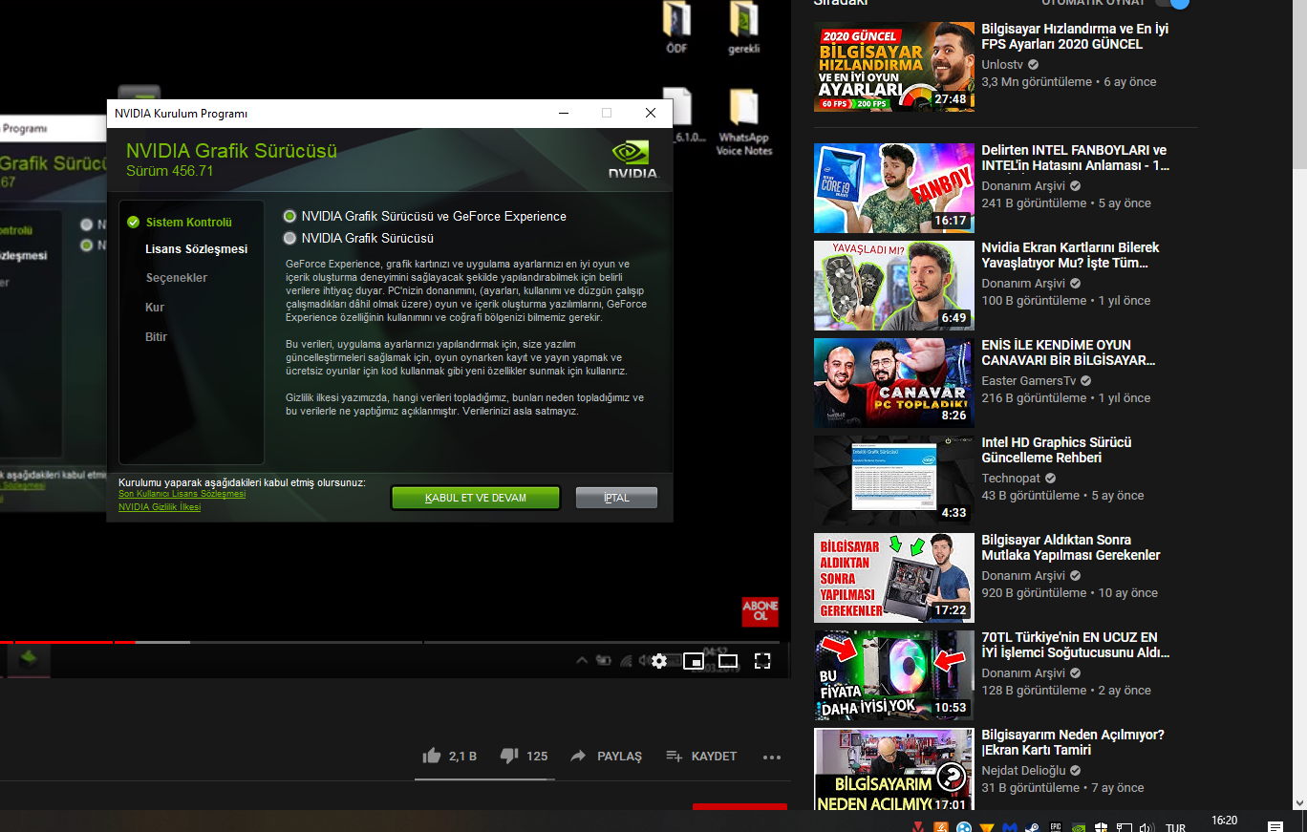Click the video progress bar

coord(390,642)
